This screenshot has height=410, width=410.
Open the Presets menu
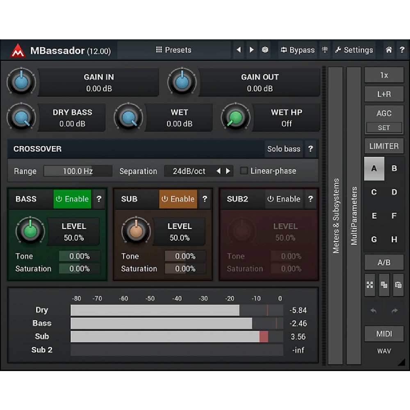click(x=173, y=50)
